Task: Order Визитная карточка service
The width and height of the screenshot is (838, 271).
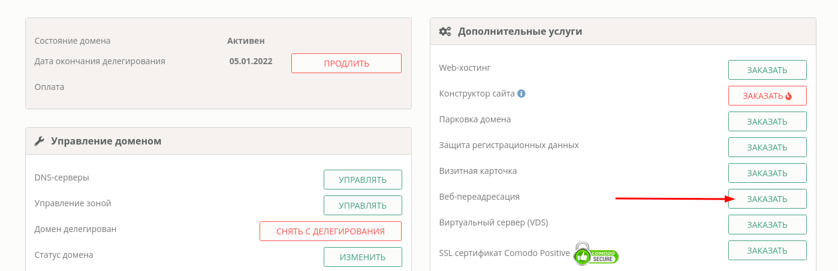Action: pos(767,173)
